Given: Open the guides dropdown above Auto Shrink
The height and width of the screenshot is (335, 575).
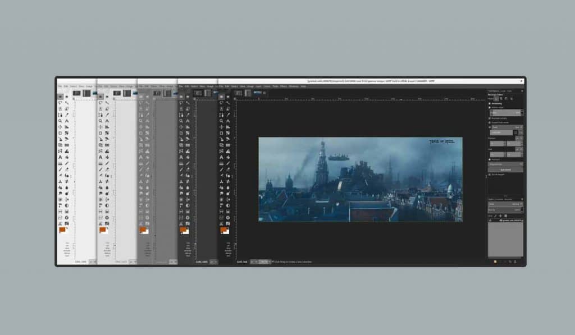Looking at the screenshot, I should click(506, 164).
